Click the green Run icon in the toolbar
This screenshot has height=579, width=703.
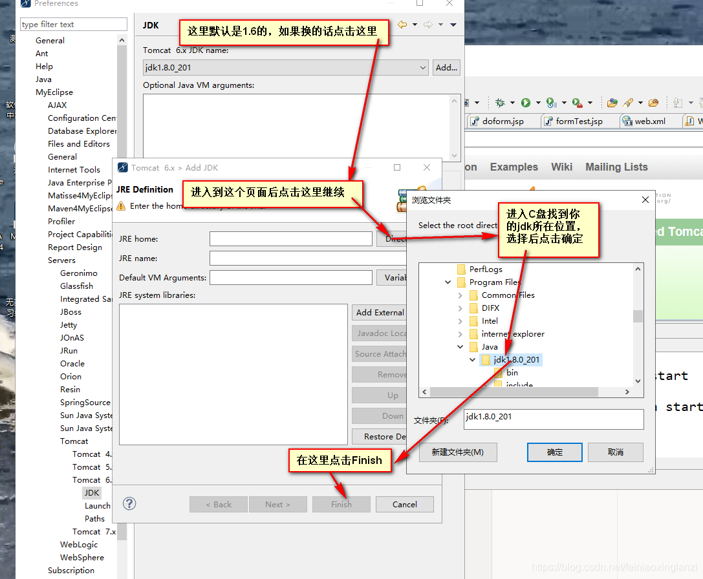pos(526,103)
